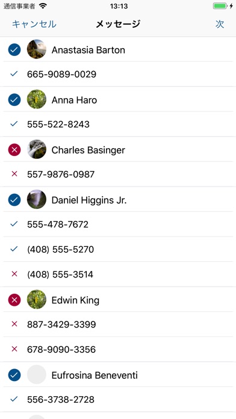The height and width of the screenshot is (419, 236).
Task: Select the Daniel Higgins Jr. name row
Action: pos(118,200)
